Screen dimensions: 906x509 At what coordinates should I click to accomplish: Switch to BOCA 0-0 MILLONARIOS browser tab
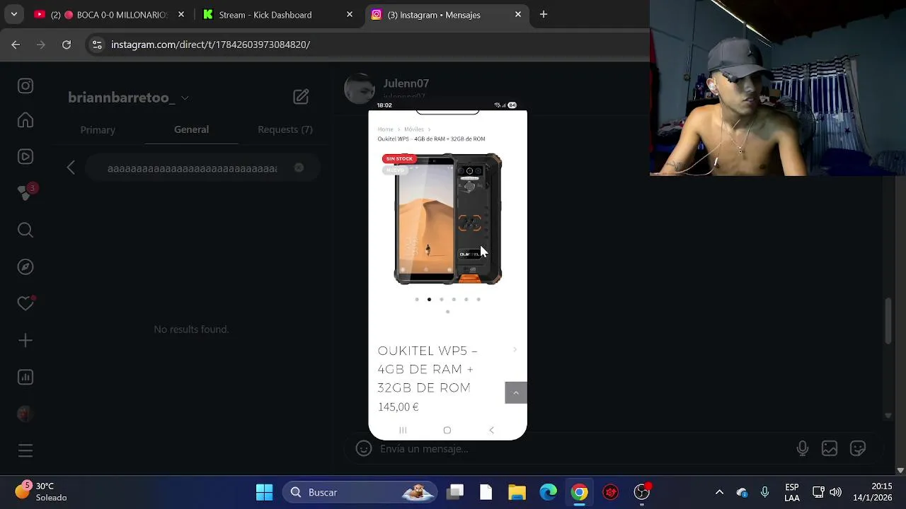point(111,14)
